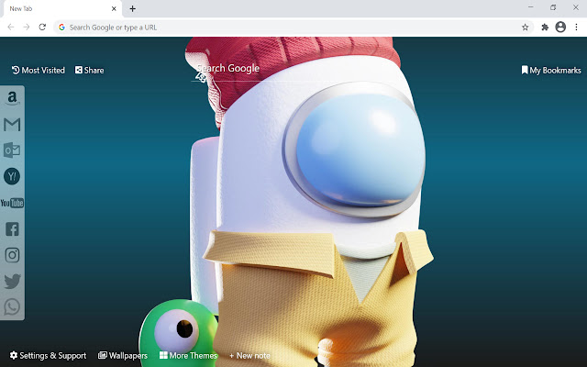
Task: Reload the page
Action: [x=42, y=27]
